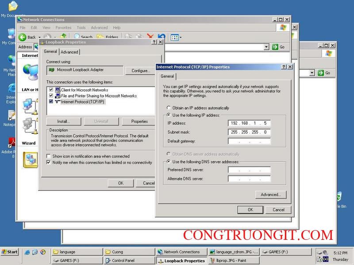Open the View menu
Screen dimensions: 354x265
(x=46, y=27)
